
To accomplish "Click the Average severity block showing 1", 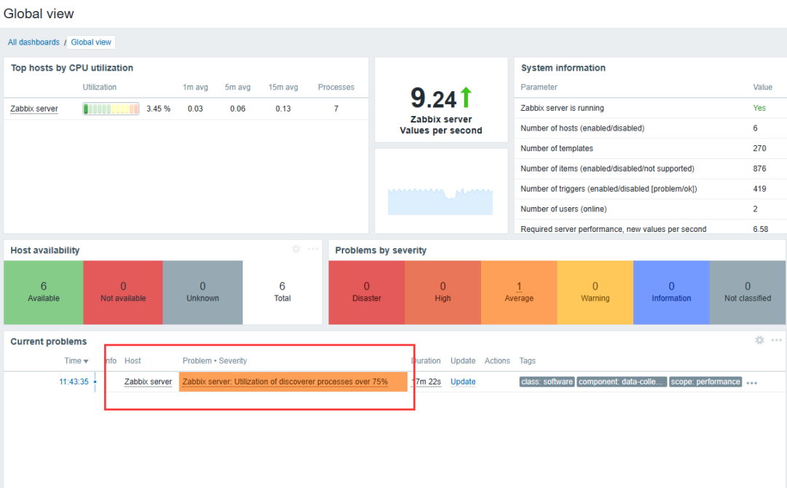I will tap(519, 292).
